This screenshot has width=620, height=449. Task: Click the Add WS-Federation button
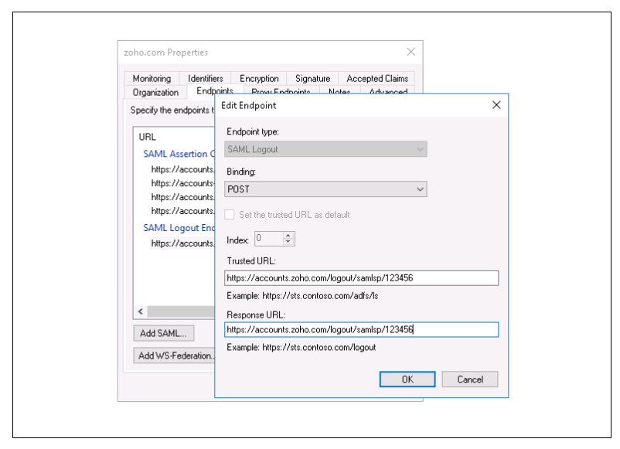tap(174, 356)
